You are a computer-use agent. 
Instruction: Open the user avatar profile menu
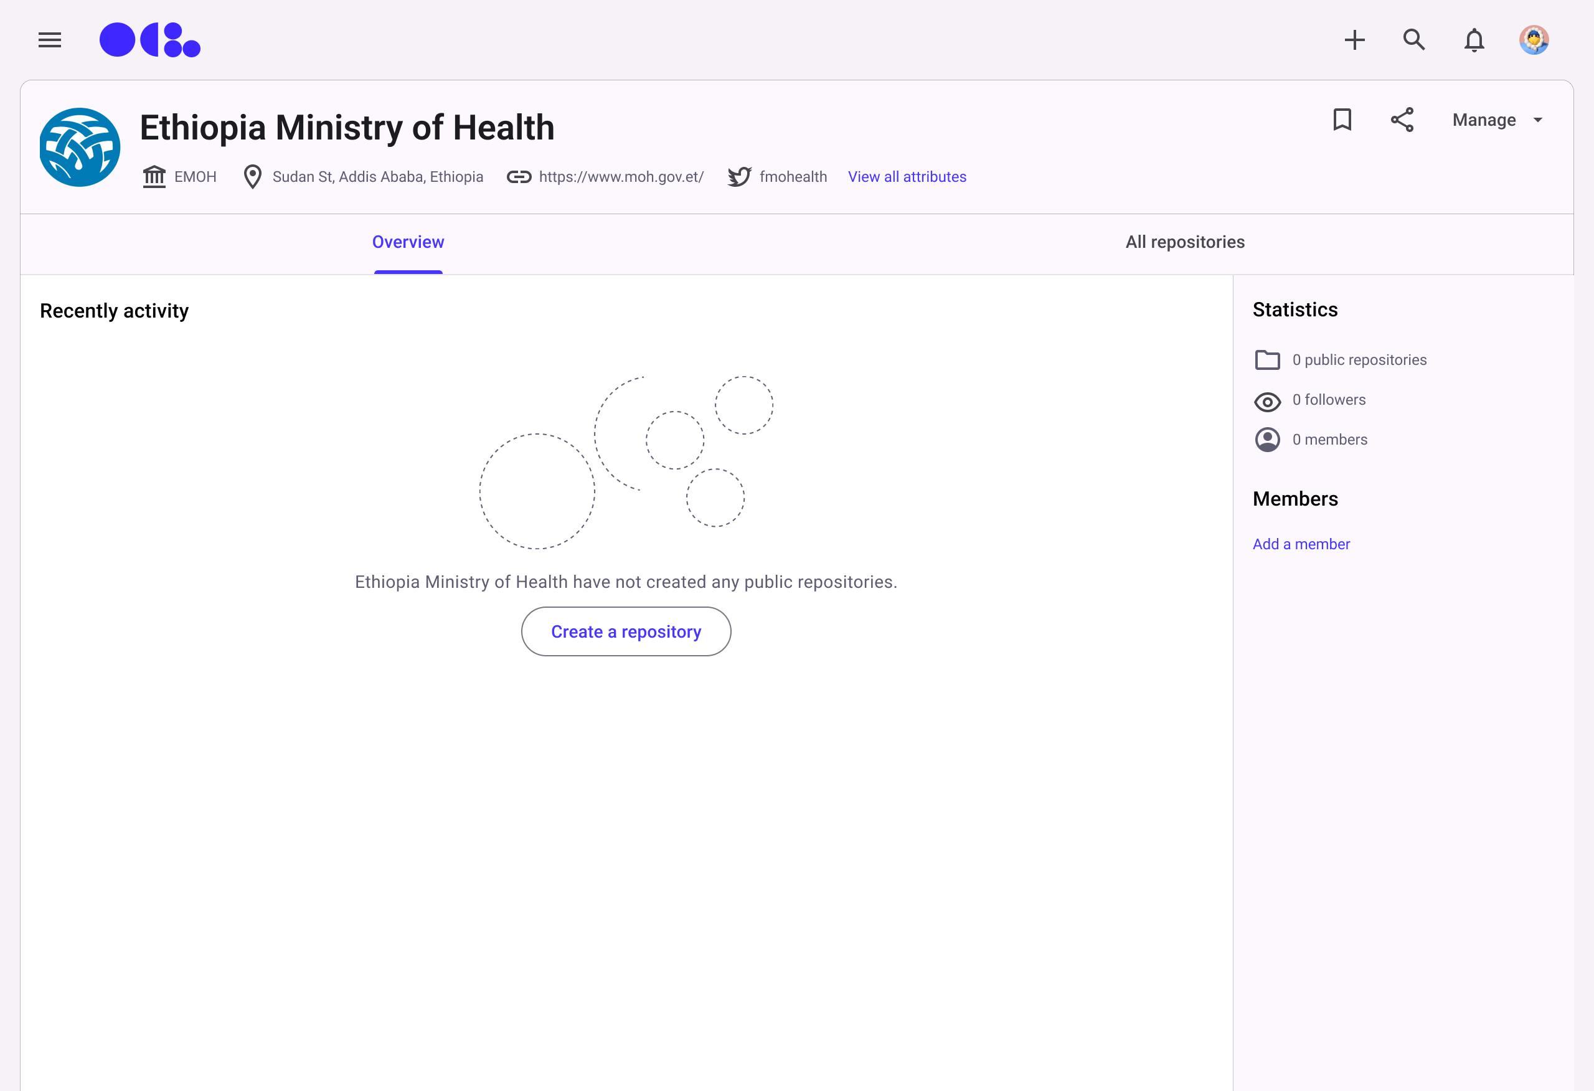1534,40
